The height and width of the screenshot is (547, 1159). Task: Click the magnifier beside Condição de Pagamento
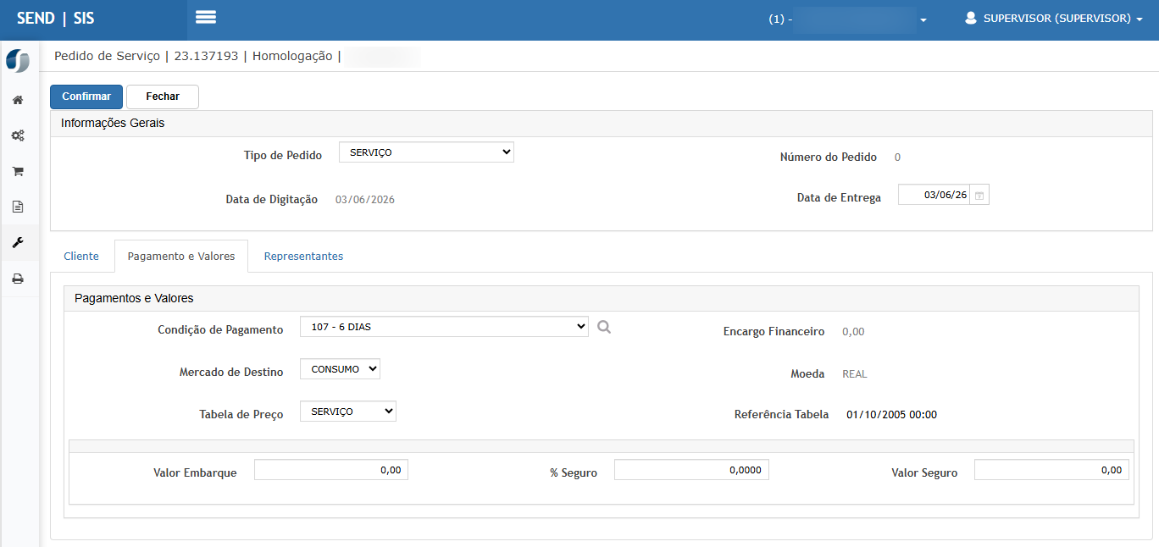(603, 327)
